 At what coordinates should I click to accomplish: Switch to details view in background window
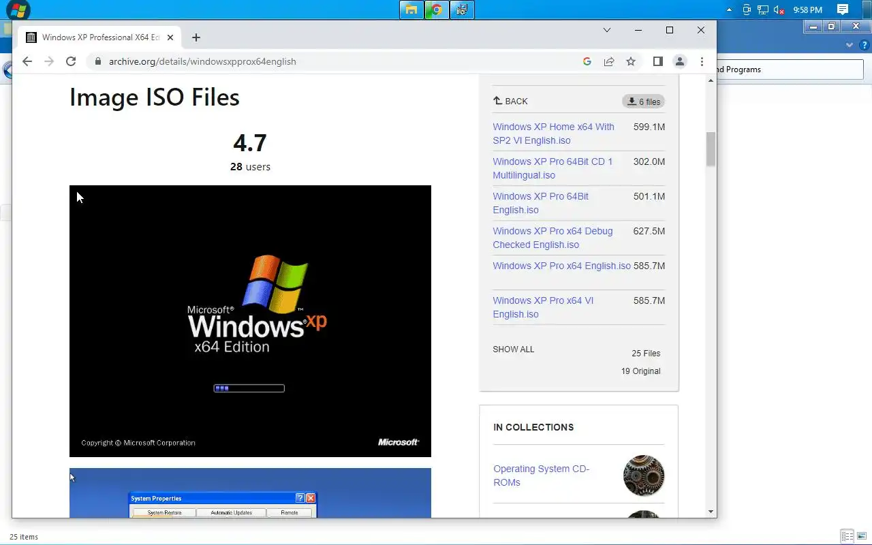847,536
